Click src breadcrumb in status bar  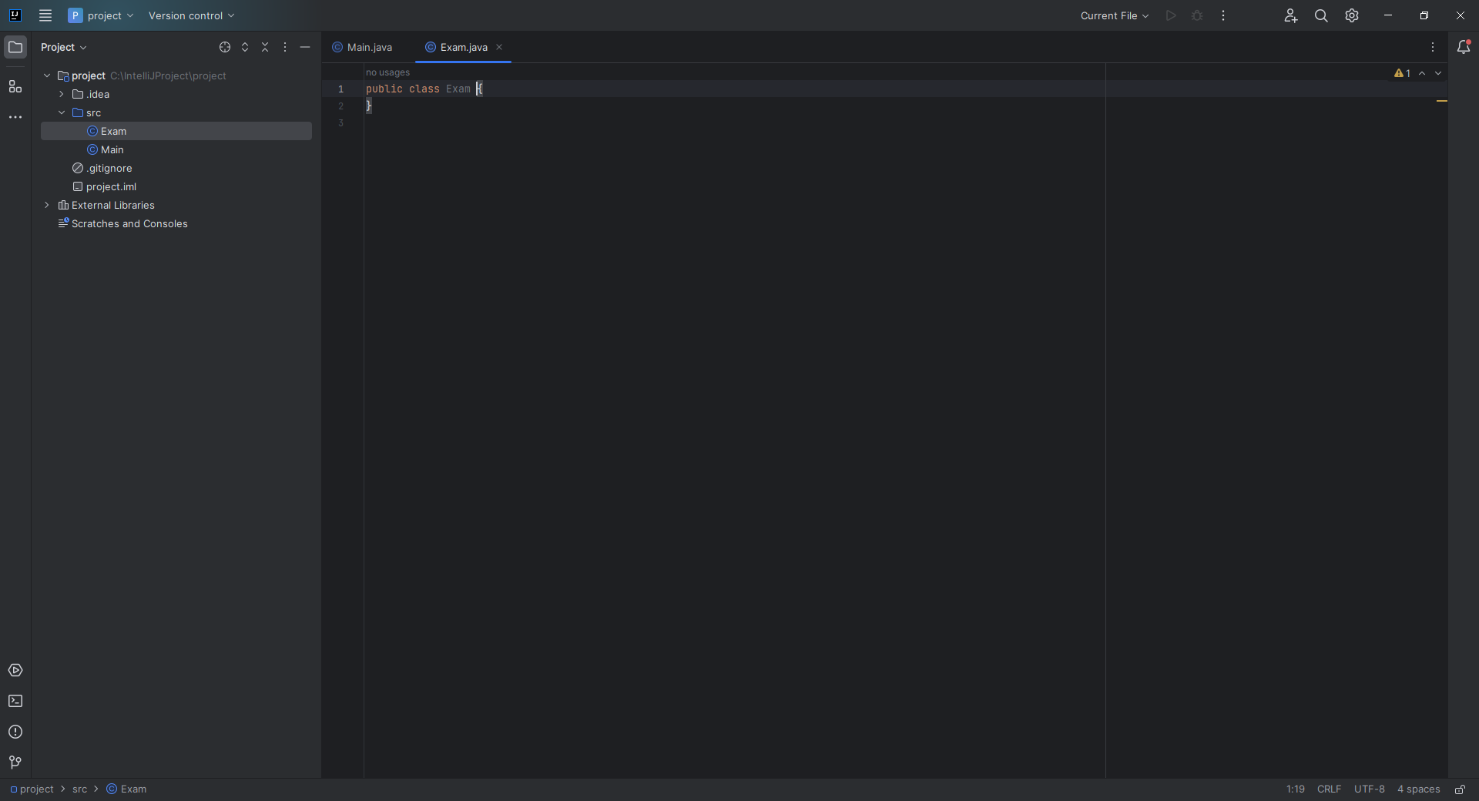[x=80, y=789]
